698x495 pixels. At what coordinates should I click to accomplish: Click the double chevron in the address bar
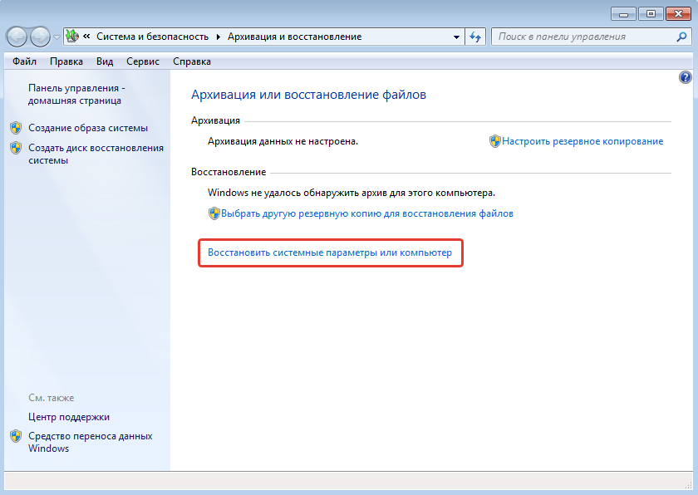coord(86,37)
